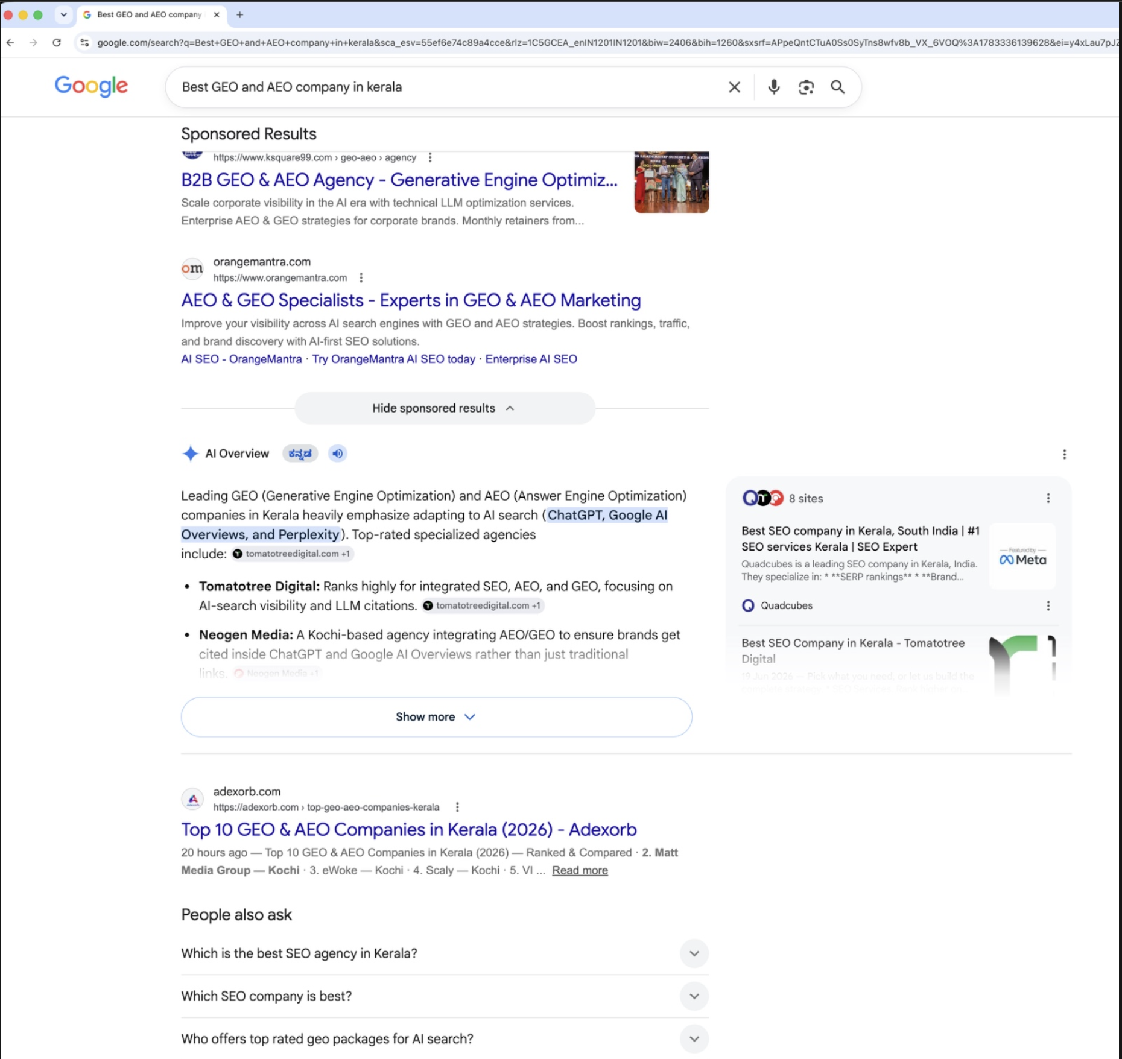Click the magnifier search icon
1122x1059 pixels.
[838, 87]
